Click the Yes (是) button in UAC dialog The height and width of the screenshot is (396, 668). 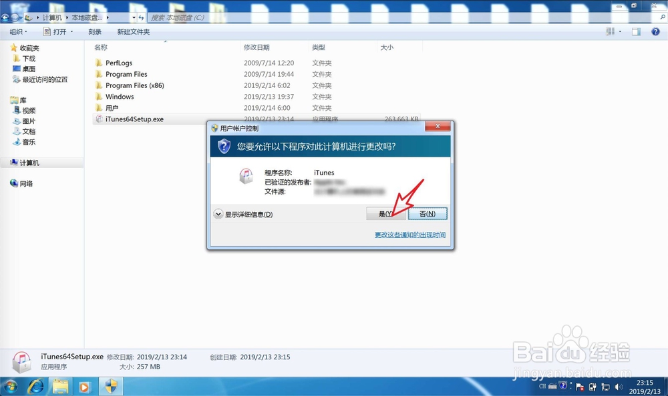point(386,213)
